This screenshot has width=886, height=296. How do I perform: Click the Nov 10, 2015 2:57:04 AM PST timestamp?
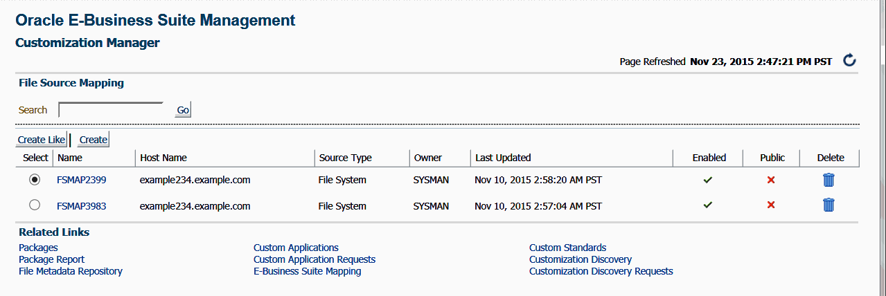[x=538, y=205]
